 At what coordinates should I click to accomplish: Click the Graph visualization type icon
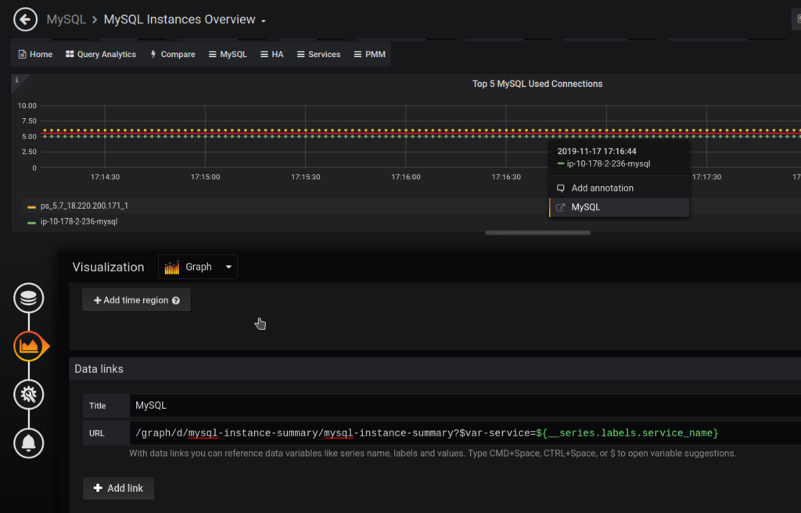point(171,267)
